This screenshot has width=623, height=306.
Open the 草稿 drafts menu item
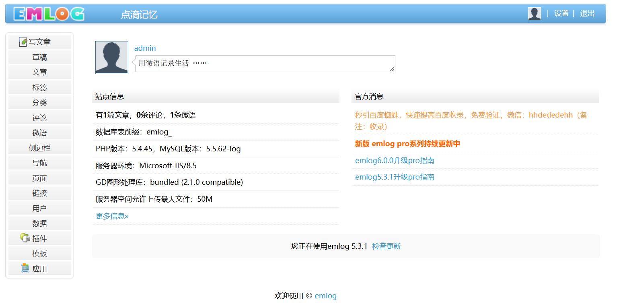[x=40, y=57]
